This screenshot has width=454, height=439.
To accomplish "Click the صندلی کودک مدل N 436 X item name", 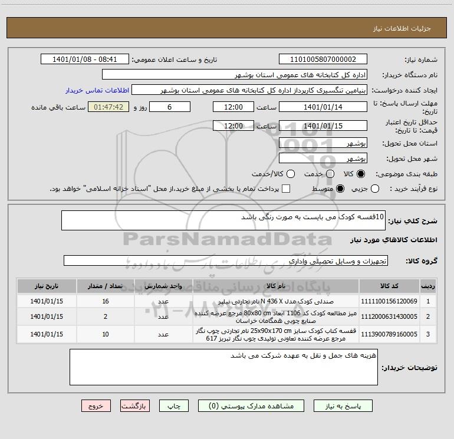I will 276,301.
